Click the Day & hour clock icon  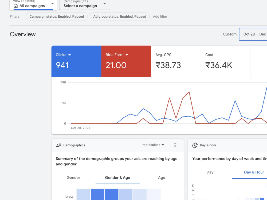click(x=195, y=145)
